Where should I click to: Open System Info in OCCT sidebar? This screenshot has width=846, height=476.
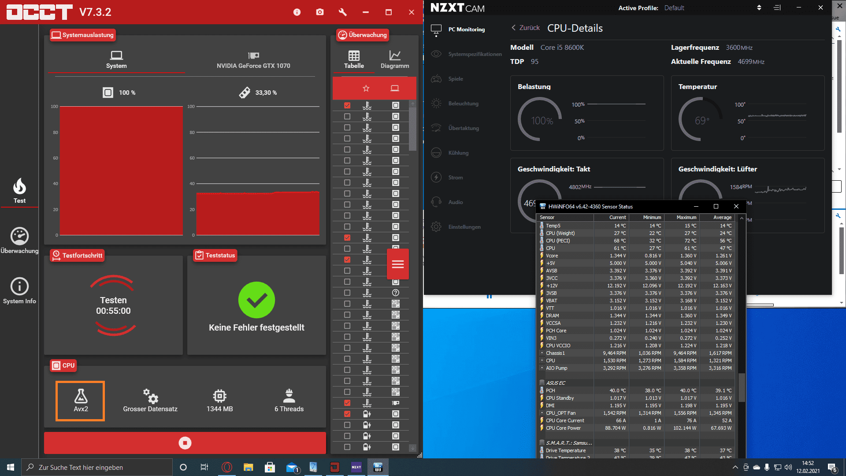coord(19,291)
